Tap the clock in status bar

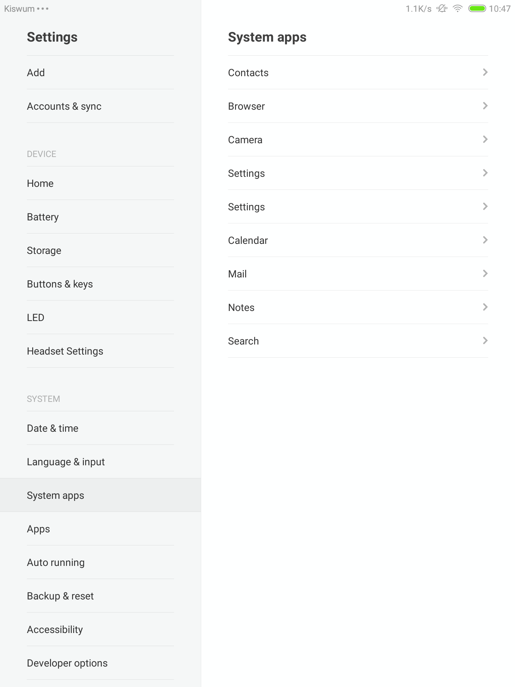coord(500,9)
